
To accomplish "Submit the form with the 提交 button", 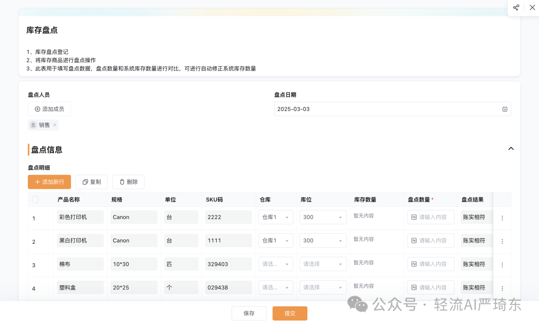I will (289, 314).
